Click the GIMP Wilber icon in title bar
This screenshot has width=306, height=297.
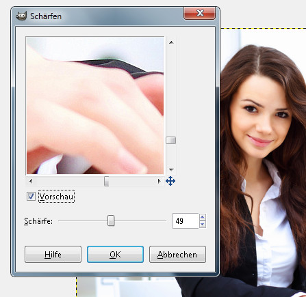point(21,16)
